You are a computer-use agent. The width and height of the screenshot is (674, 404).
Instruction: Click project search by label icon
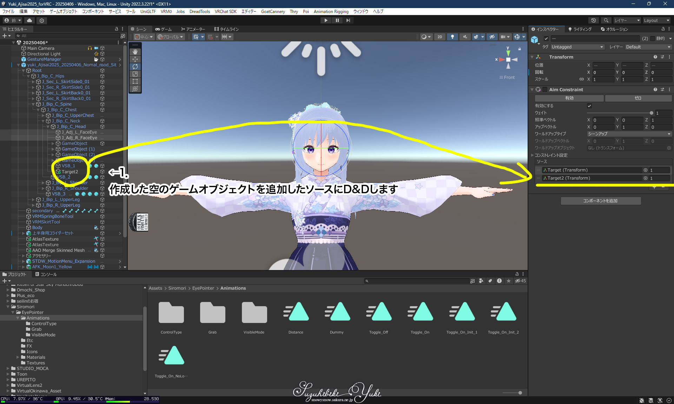click(490, 281)
